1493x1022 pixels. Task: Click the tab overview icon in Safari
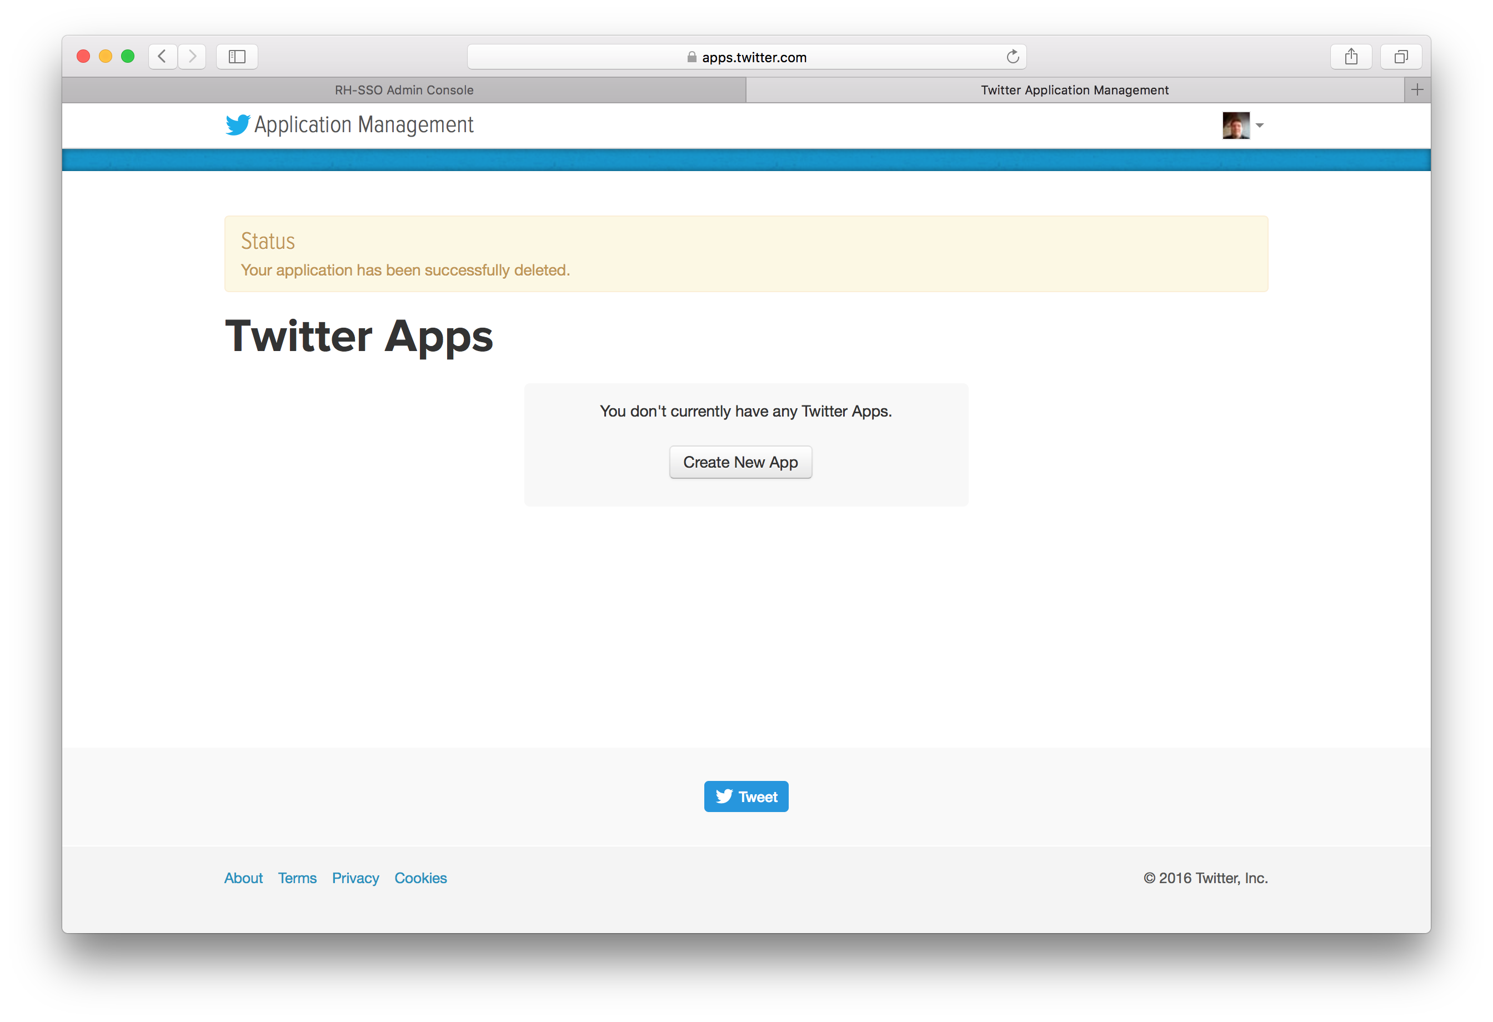coord(1401,57)
